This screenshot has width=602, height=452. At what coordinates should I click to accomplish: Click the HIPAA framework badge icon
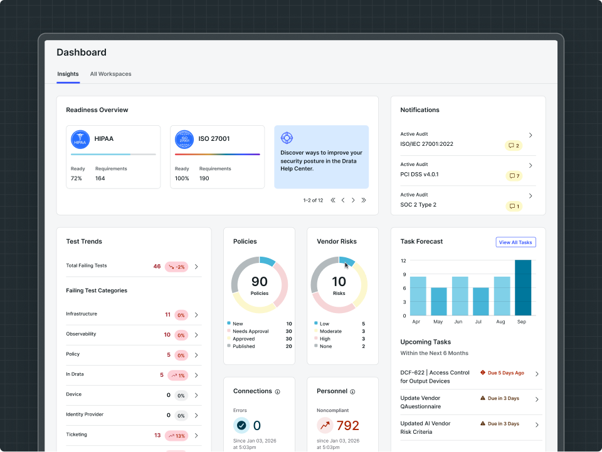click(x=80, y=139)
